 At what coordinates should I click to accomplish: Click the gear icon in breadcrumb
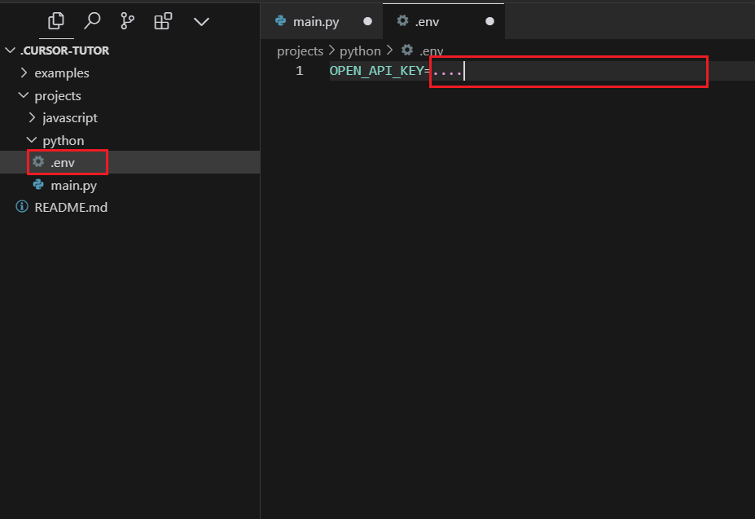click(x=407, y=50)
